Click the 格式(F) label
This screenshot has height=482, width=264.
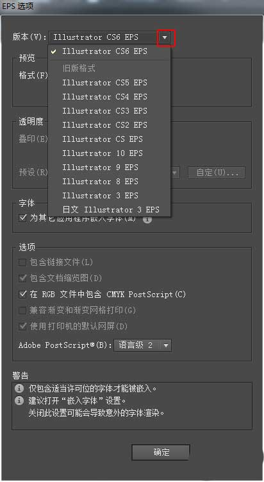coord(33,75)
